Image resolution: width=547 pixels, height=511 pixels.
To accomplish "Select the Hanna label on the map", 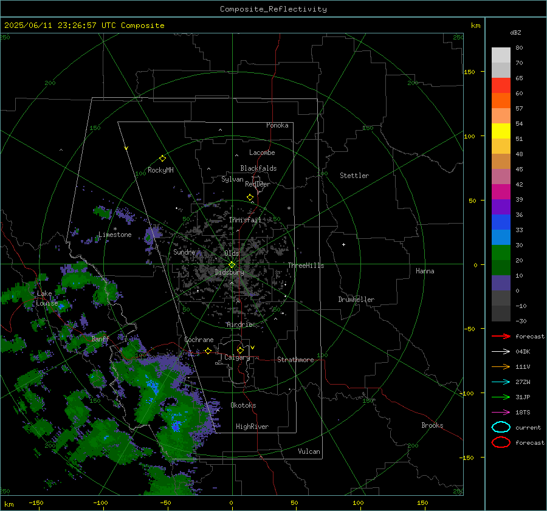I will [x=425, y=271].
